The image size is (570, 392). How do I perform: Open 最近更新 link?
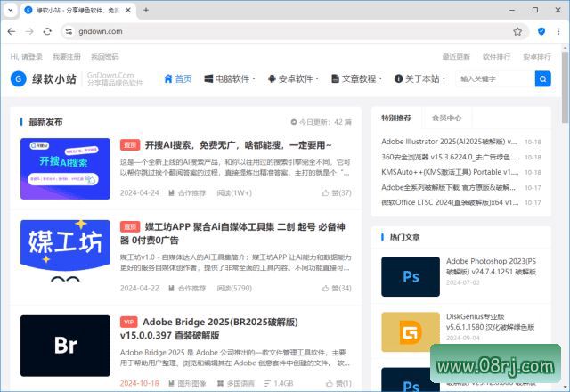(x=456, y=57)
